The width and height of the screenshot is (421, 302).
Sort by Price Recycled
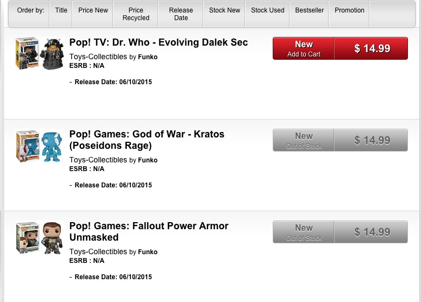click(x=136, y=14)
